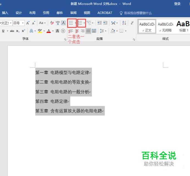Apply character shading (gray A)
Viewport: 190px width, 176px height.
pyautogui.click(x=57, y=31)
